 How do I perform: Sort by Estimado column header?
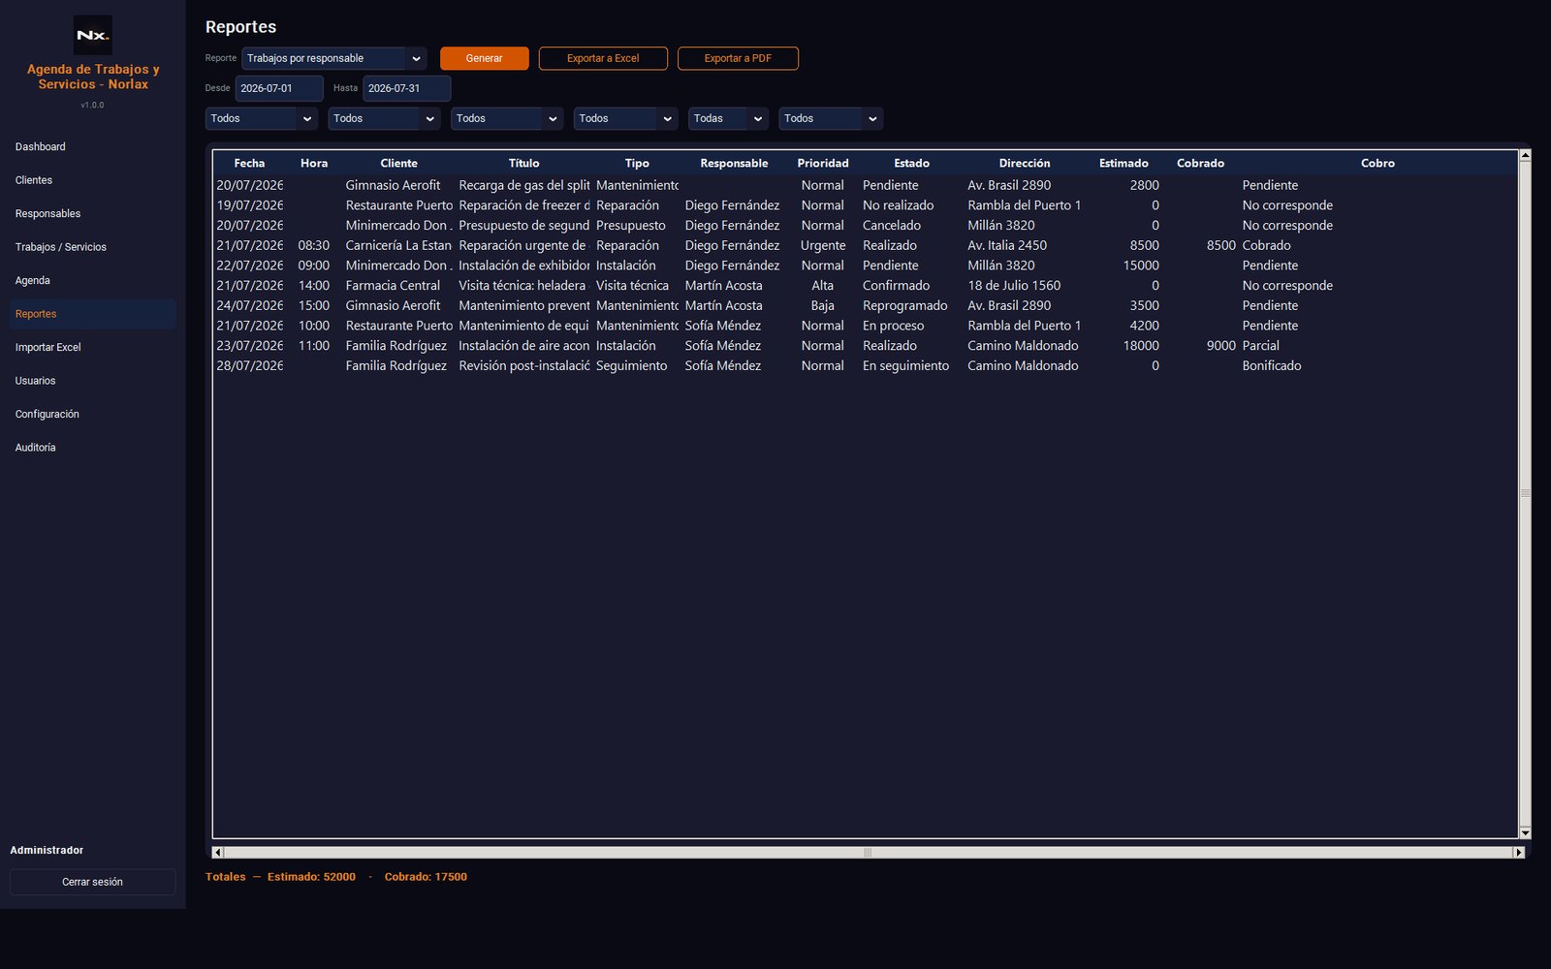click(1124, 163)
